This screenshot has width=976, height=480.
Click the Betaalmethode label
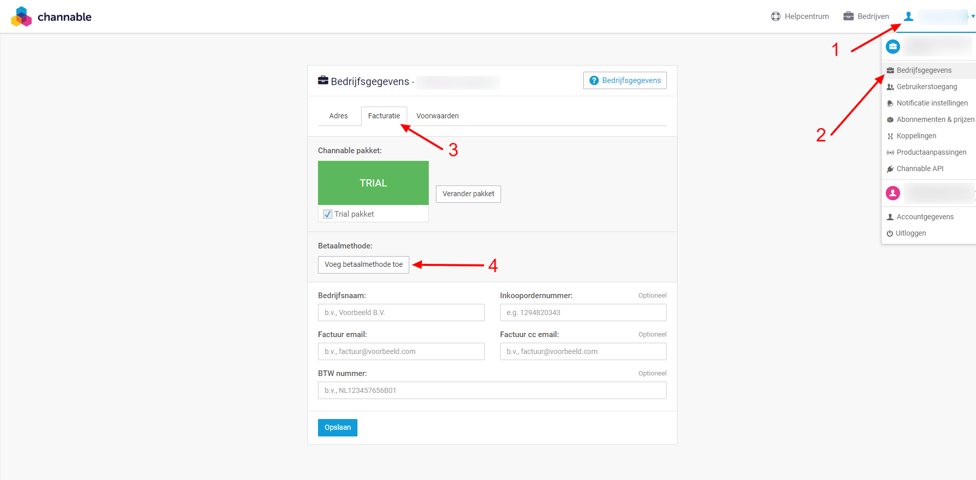coord(345,246)
